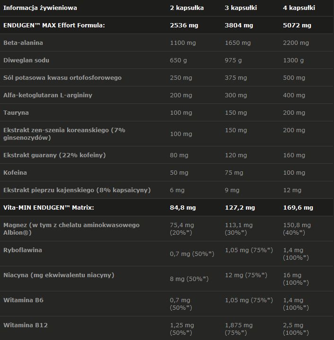334x340 pixels.
Task: Click the '84,8 mg' value
Action: [x=183, y=207]
